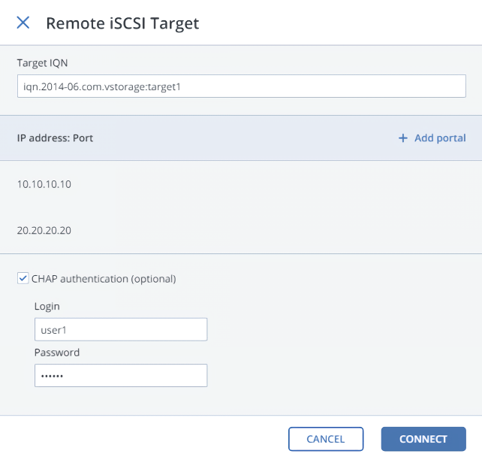Screen dimensions: 482x460
Task: Click the Target IQN input field
Action: (x=242, y=86)
